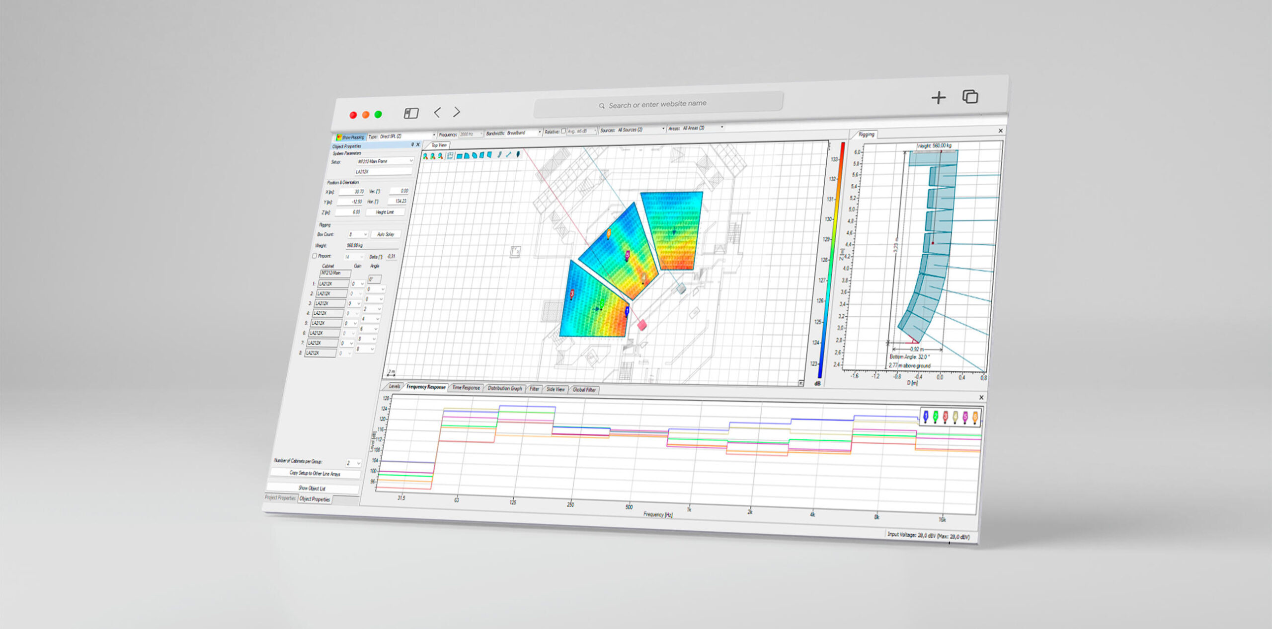
Task: Click the browser new tab plus icon
Action: tap(938, 98)
